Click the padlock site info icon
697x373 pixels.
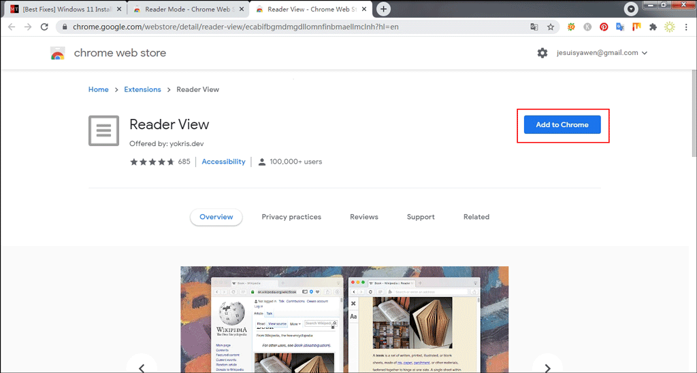tap(65, 27)
